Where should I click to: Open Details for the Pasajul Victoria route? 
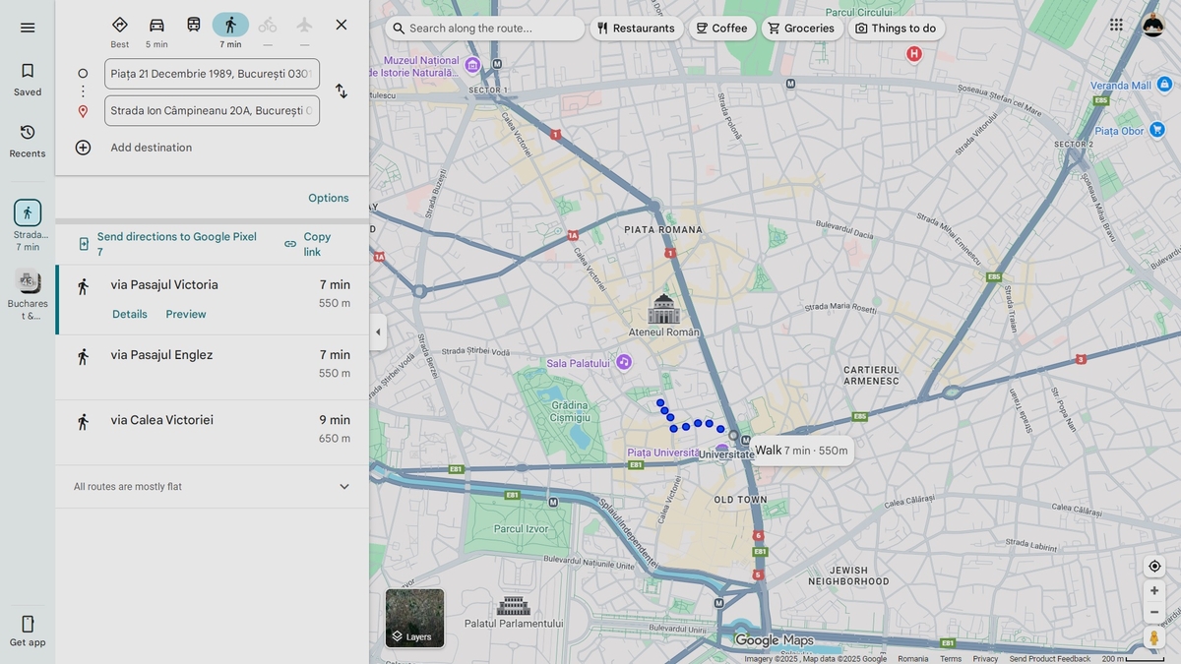tap(130, 315)
